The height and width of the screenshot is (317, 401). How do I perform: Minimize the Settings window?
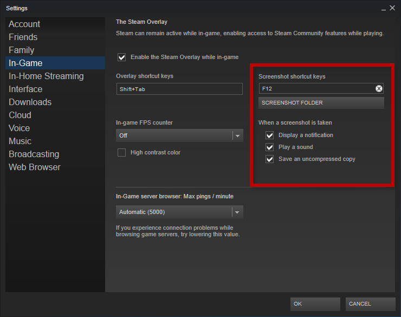pyautogui.click(x=383, y=9)
